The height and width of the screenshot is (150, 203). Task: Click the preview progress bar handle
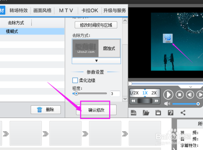coord(130,84)
